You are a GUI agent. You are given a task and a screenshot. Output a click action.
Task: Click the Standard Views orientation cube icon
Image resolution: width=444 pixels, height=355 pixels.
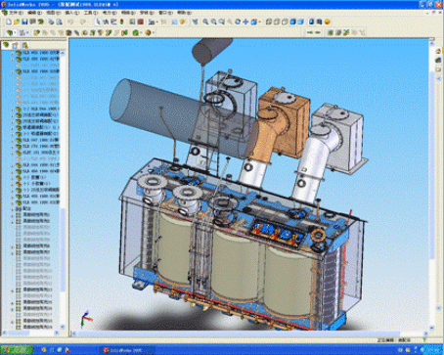tap(253, 22)
